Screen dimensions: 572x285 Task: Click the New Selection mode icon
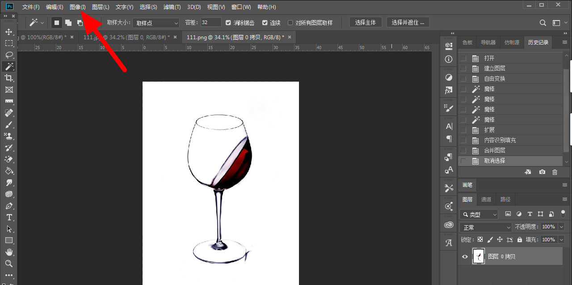pyautogui.click(x=57, y=22)
